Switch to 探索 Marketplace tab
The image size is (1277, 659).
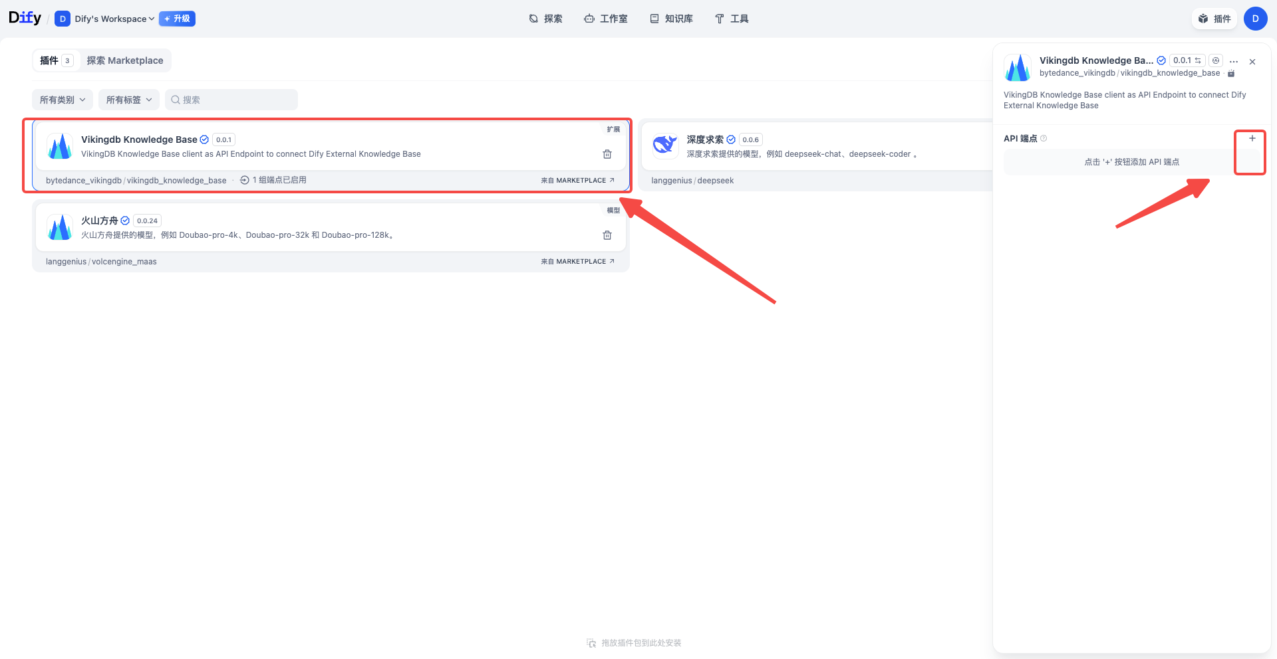pos(125,60)
